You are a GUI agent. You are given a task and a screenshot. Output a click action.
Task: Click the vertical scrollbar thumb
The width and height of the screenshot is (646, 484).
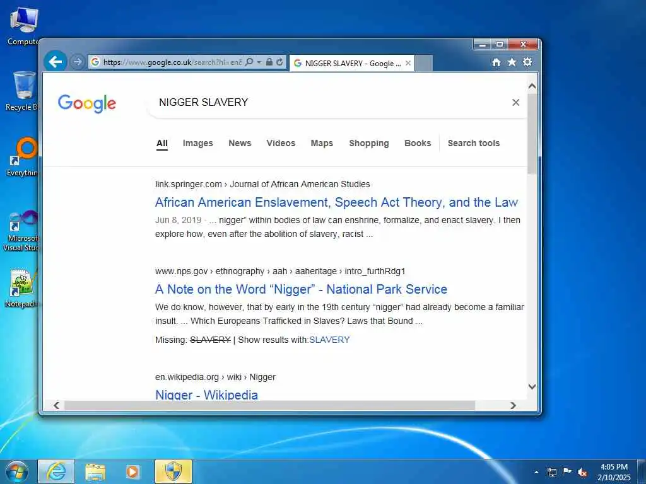[x=532, y=134]
